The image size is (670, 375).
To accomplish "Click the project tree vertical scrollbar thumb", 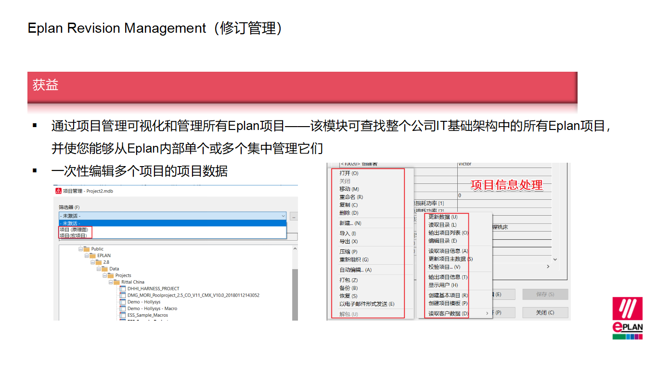I will click(295, 295).
